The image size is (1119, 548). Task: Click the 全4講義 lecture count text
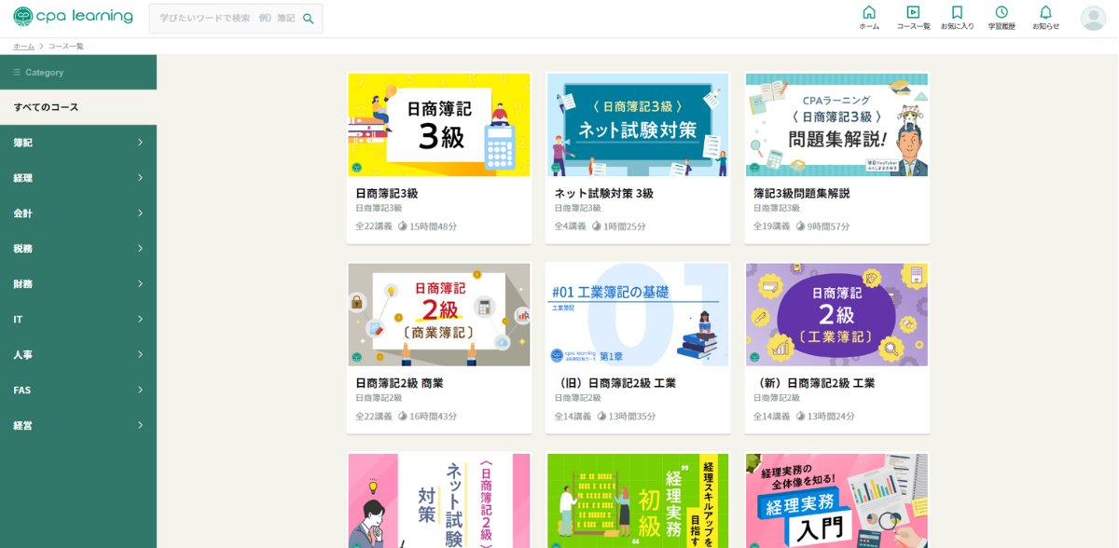click(x=571, y=226)
